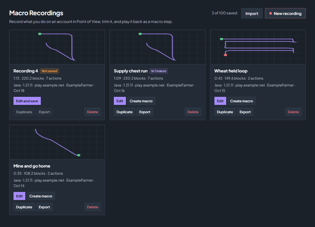Click the 'Not saved' badge

pyautogui.click(x=49, y=71)
